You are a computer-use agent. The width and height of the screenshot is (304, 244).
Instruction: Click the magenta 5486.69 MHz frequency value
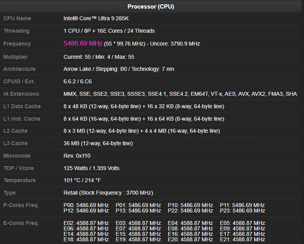click(83, 44)
